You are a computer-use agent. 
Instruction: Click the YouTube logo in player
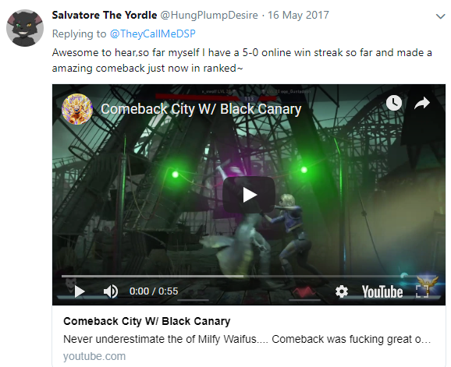[x=382, y=291]
